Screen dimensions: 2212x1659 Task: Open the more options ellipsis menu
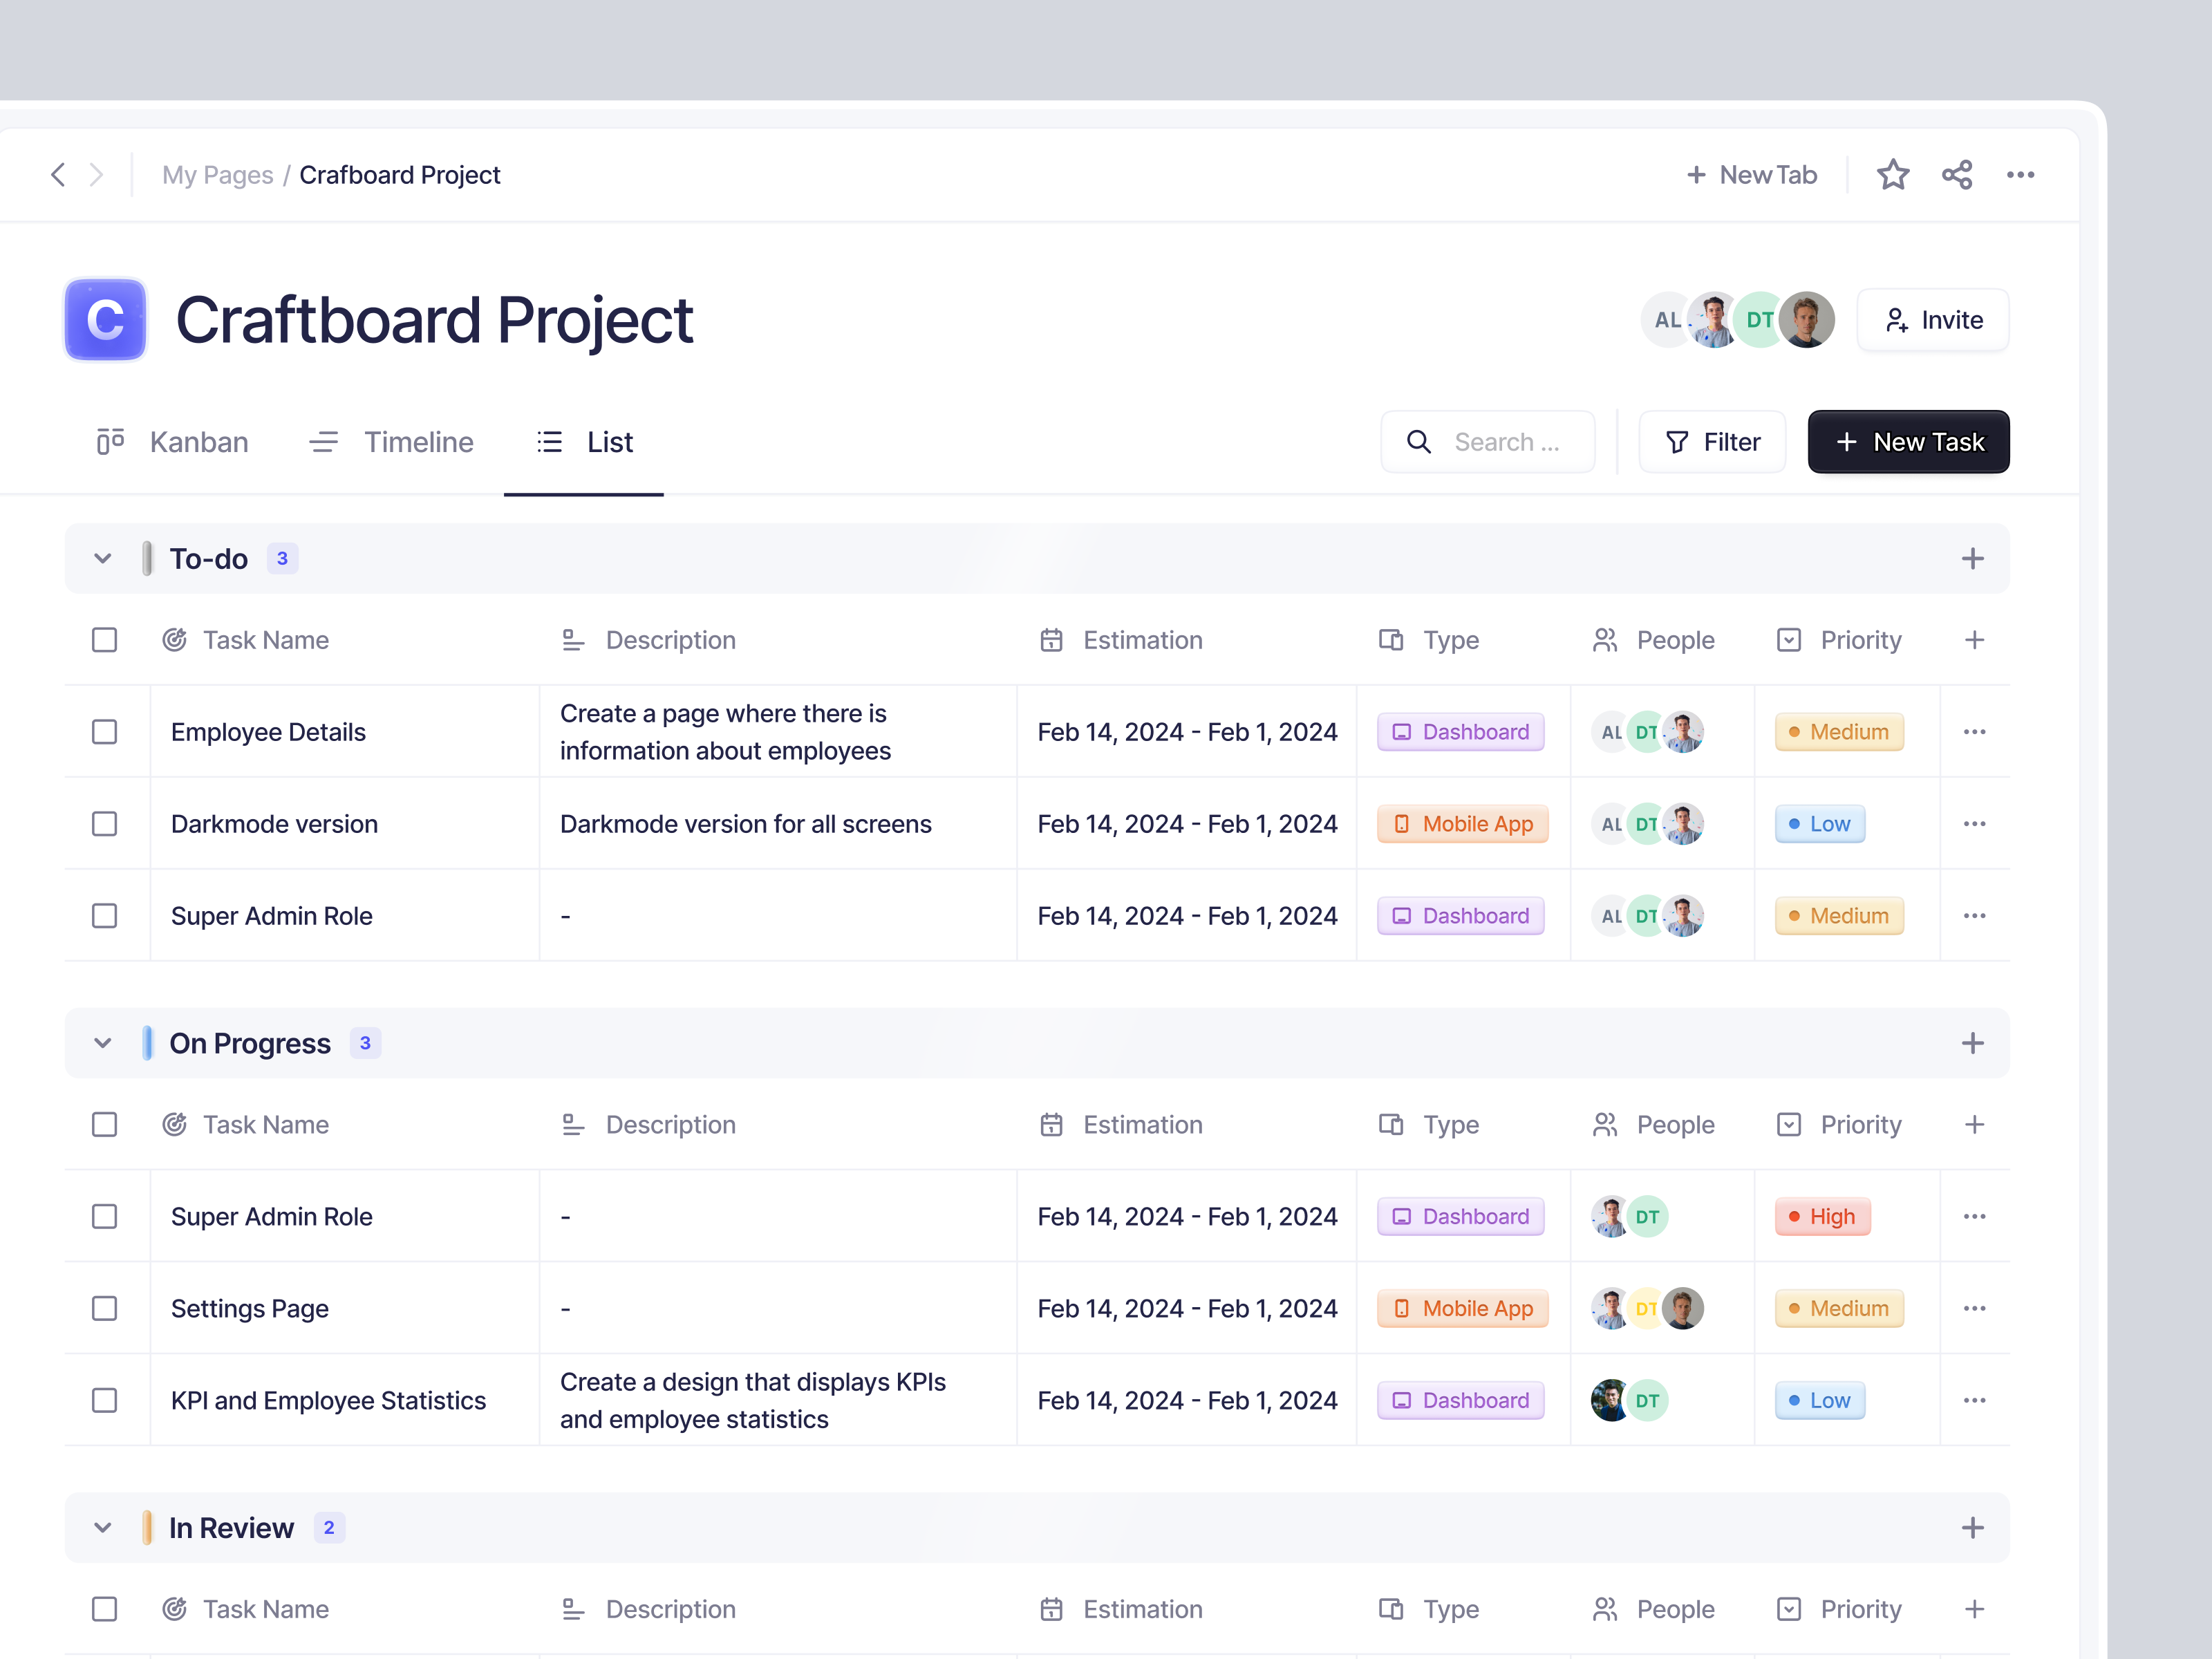2021,174
